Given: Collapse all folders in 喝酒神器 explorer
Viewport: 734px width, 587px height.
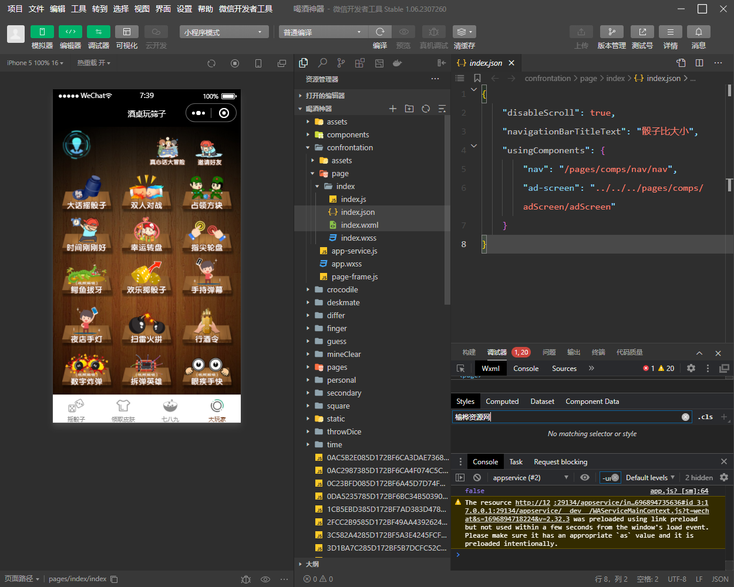Looking at the screenshot, I should 442,109.
